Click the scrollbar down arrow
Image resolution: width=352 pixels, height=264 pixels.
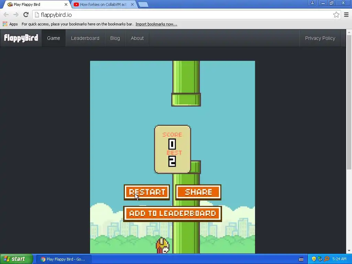tap(349, 251)
